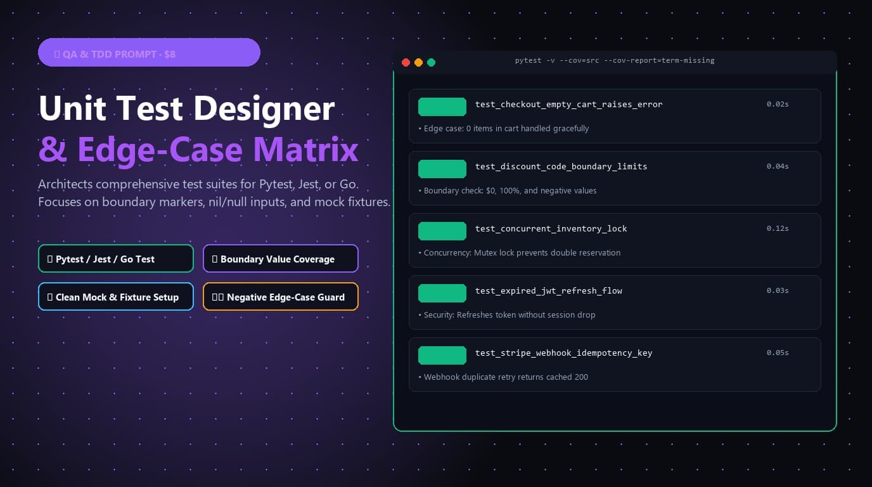Select the Pytest / Jest / Go Test tag

(x=116, y=259)
